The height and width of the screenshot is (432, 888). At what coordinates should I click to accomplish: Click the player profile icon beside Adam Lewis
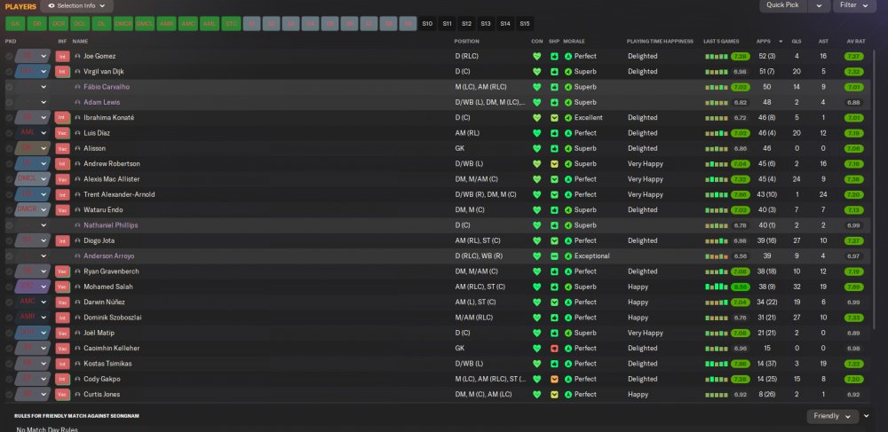click(77, 102)
